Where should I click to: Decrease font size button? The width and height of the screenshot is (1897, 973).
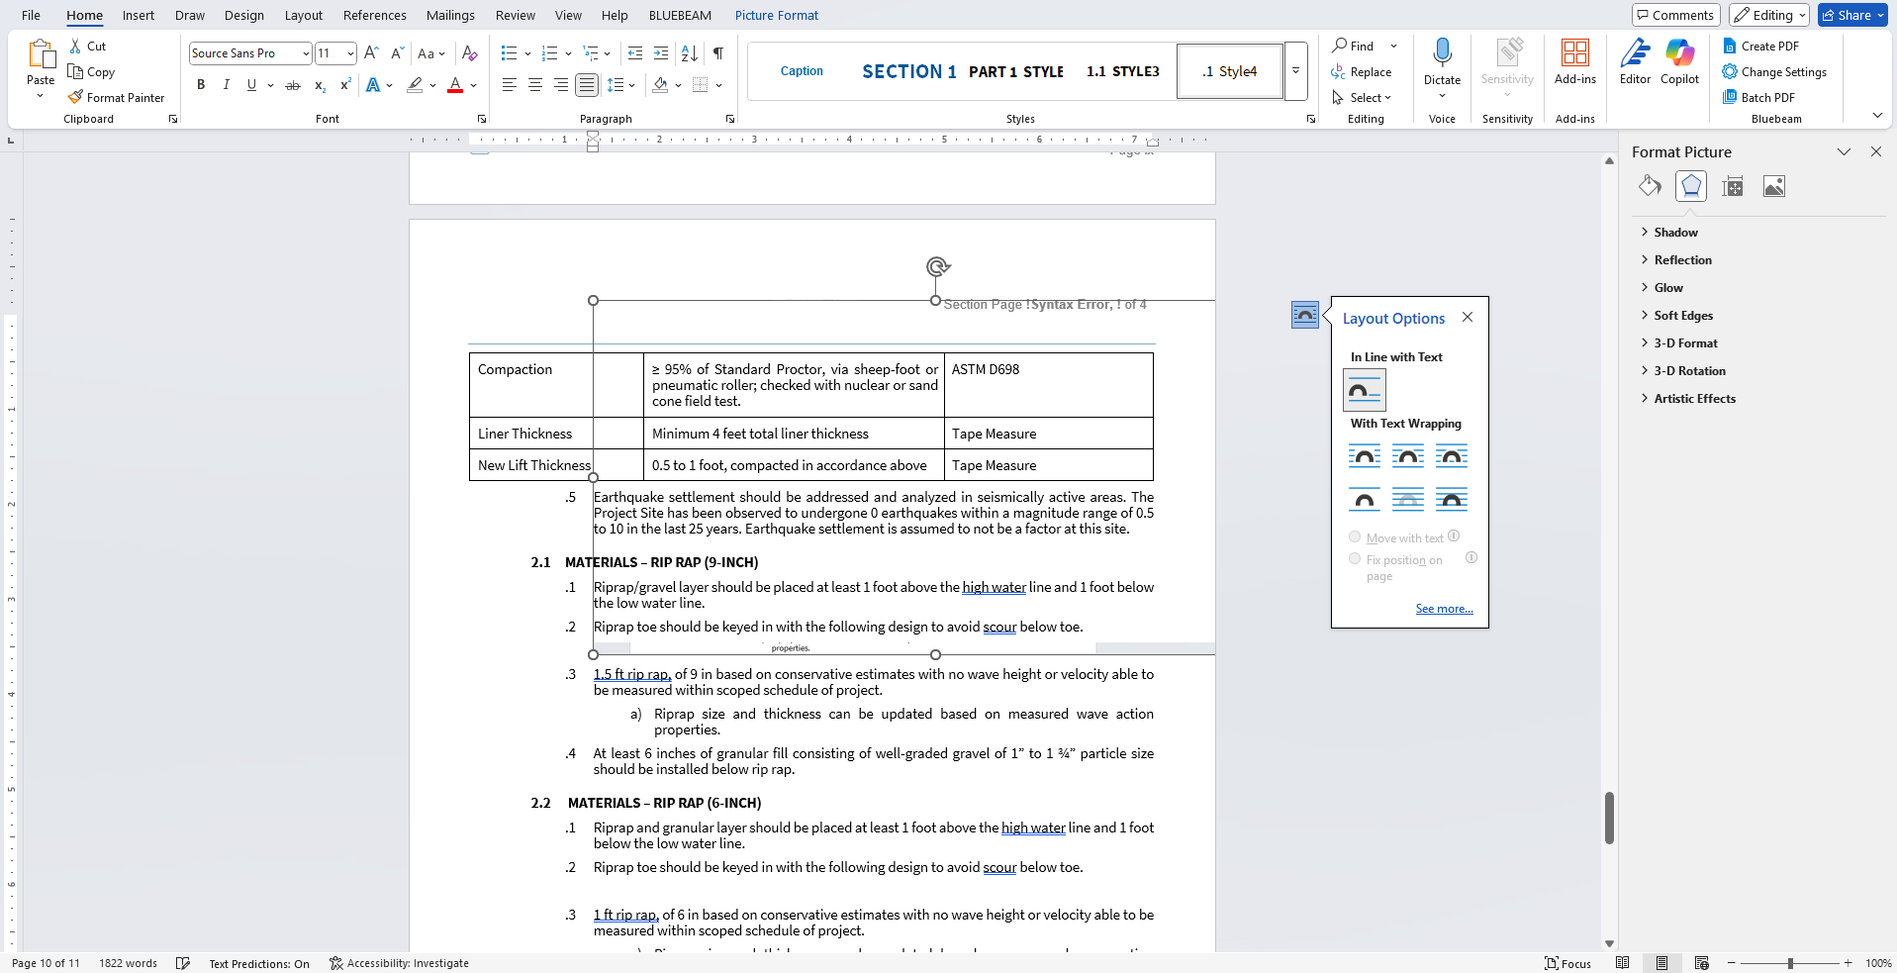397,53
